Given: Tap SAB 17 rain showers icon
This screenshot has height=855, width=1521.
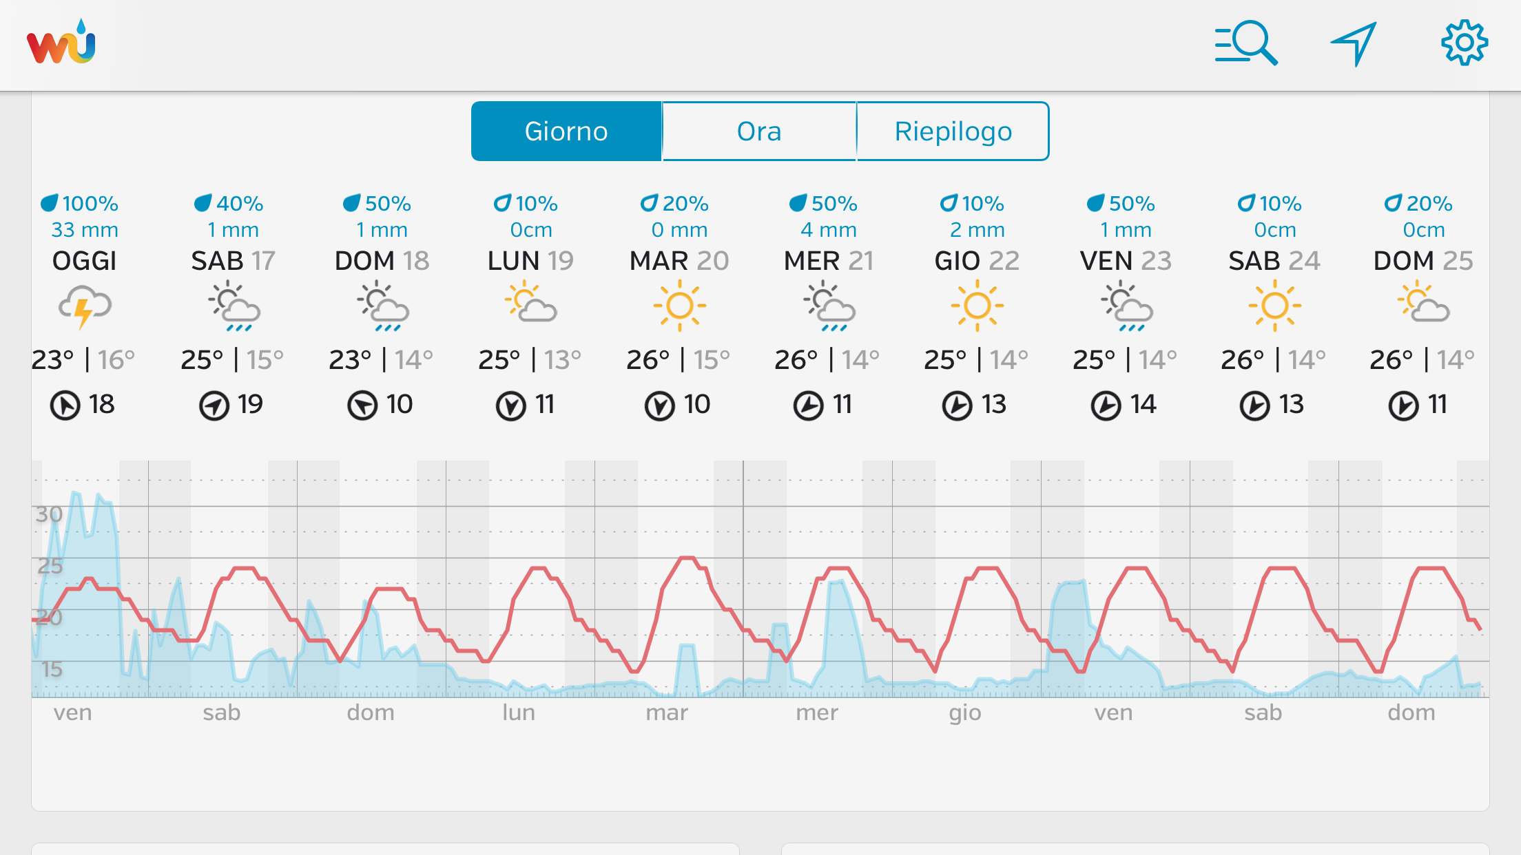Looking at the screenshot, I should tap(234, 306).
